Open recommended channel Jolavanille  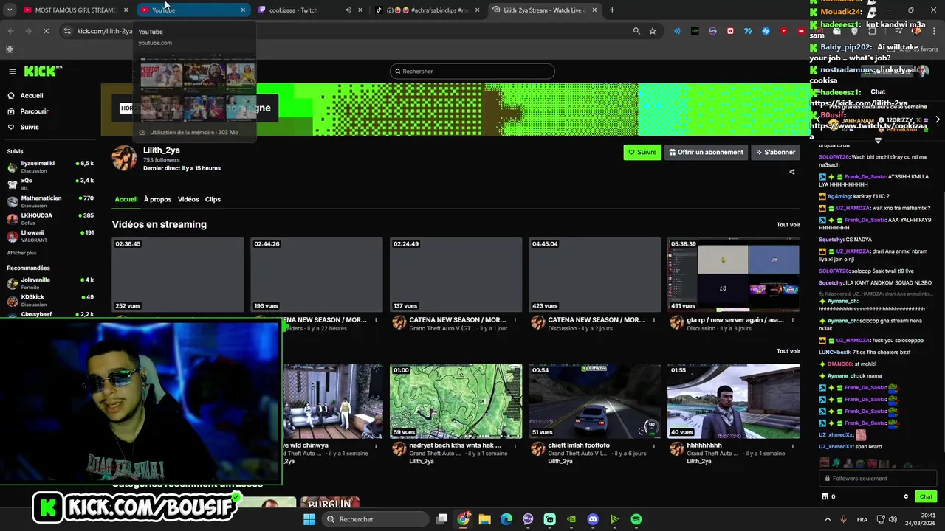coord(50,283)
